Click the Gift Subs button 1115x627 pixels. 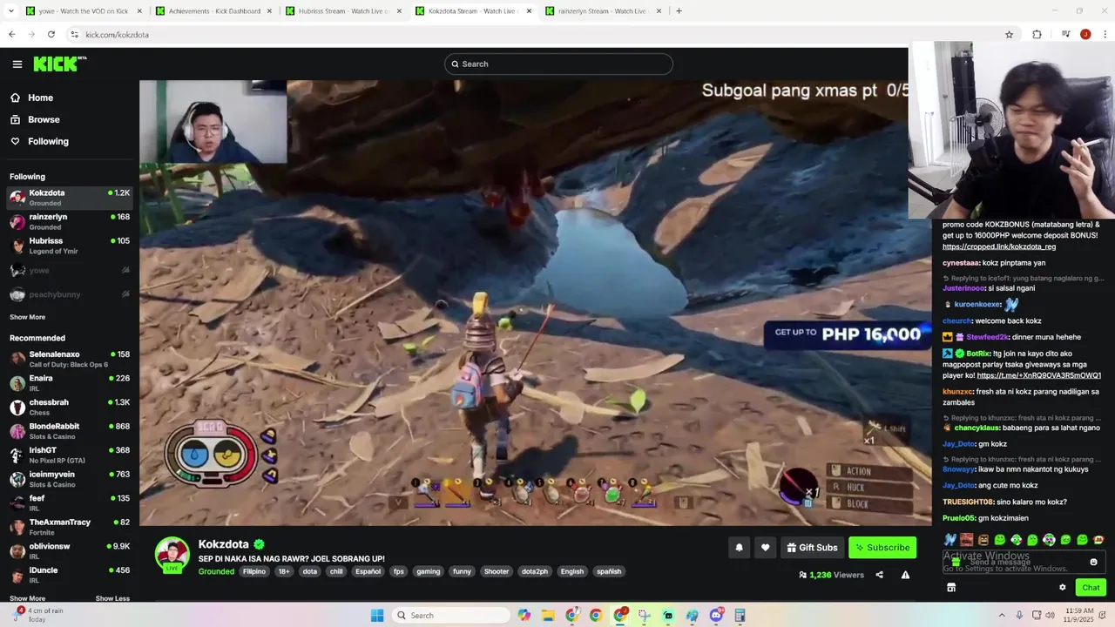pyautogui.click(x=812, y=548)
